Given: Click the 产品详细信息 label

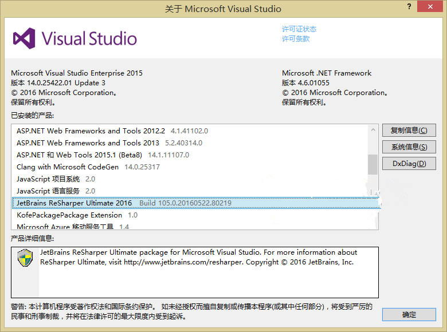Looking at the screenshot, I should 32,238.
